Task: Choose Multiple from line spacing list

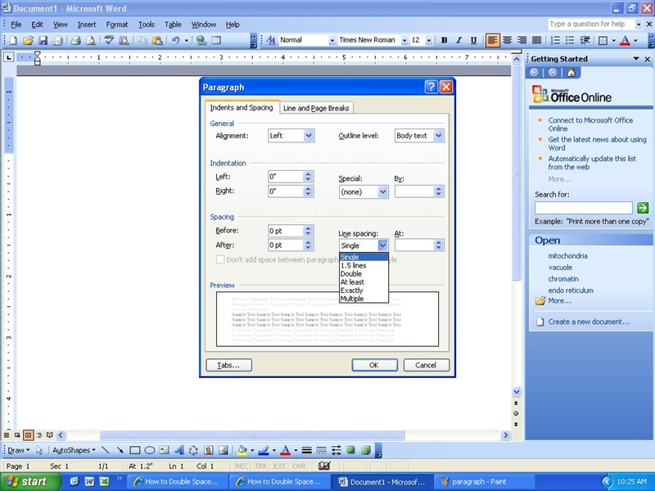Action: tap(364, 299)
